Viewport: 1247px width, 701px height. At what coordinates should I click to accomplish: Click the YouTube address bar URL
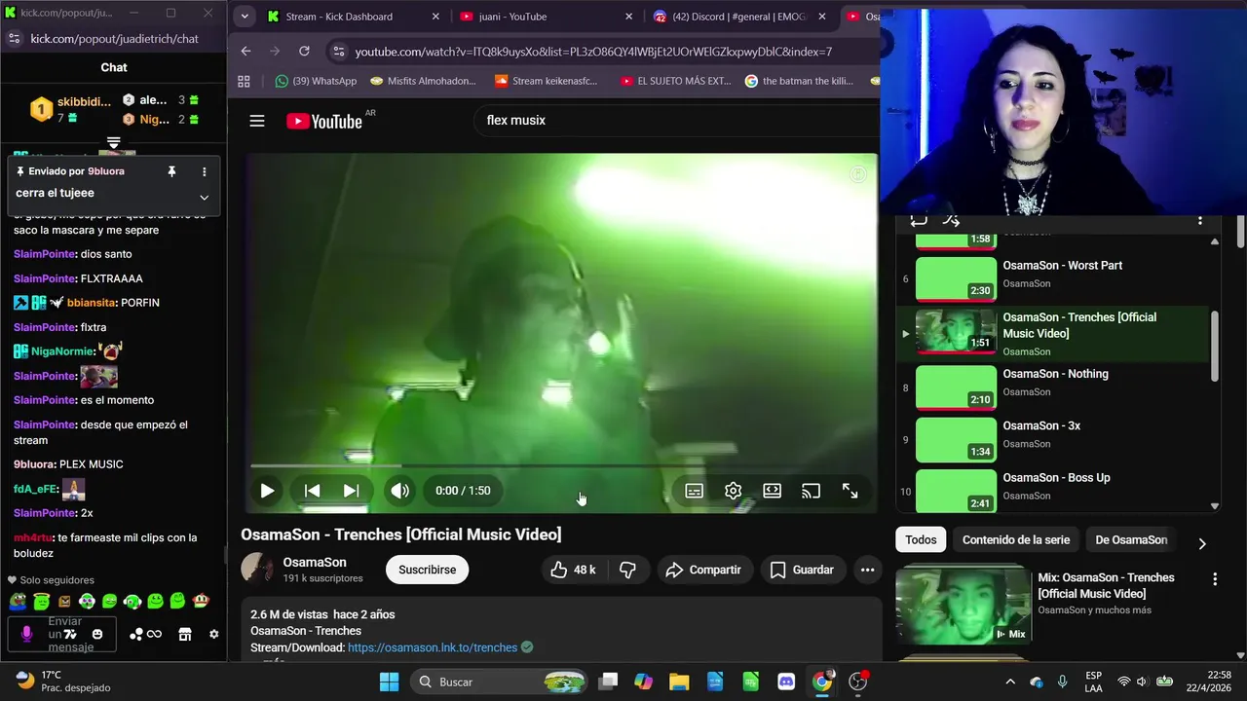[x=593, y=52]
